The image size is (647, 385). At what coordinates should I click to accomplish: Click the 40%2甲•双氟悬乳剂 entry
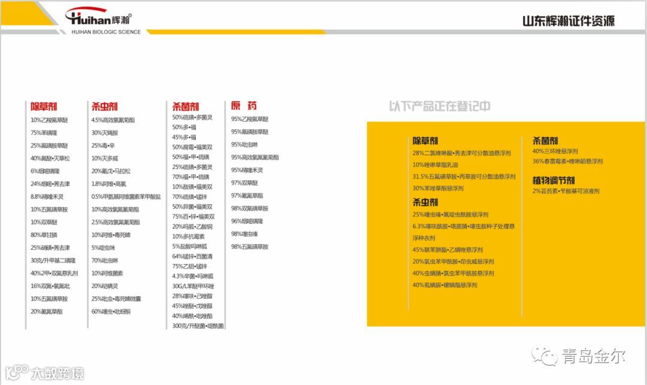click(x=54, y=273)
